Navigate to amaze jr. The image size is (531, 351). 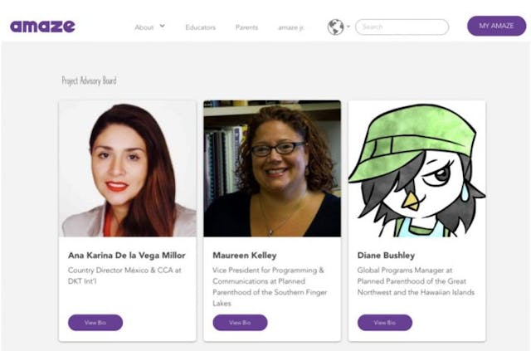[290, 27]
